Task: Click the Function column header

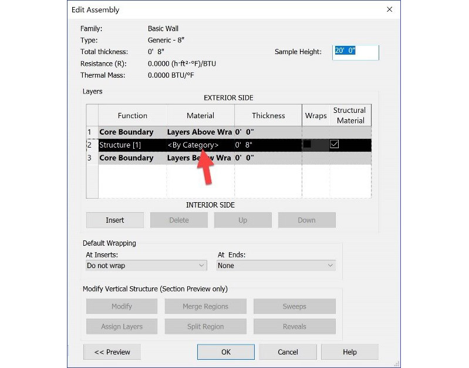Action: tap(132, 116)
